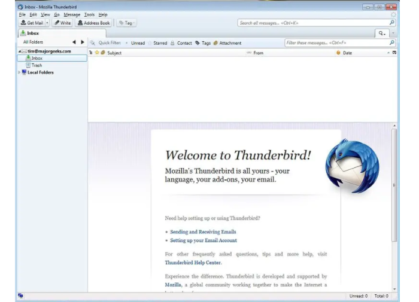Screen dimensions: 419x302
Task: Sort by thread column icon
Action: tap(91, 53)
